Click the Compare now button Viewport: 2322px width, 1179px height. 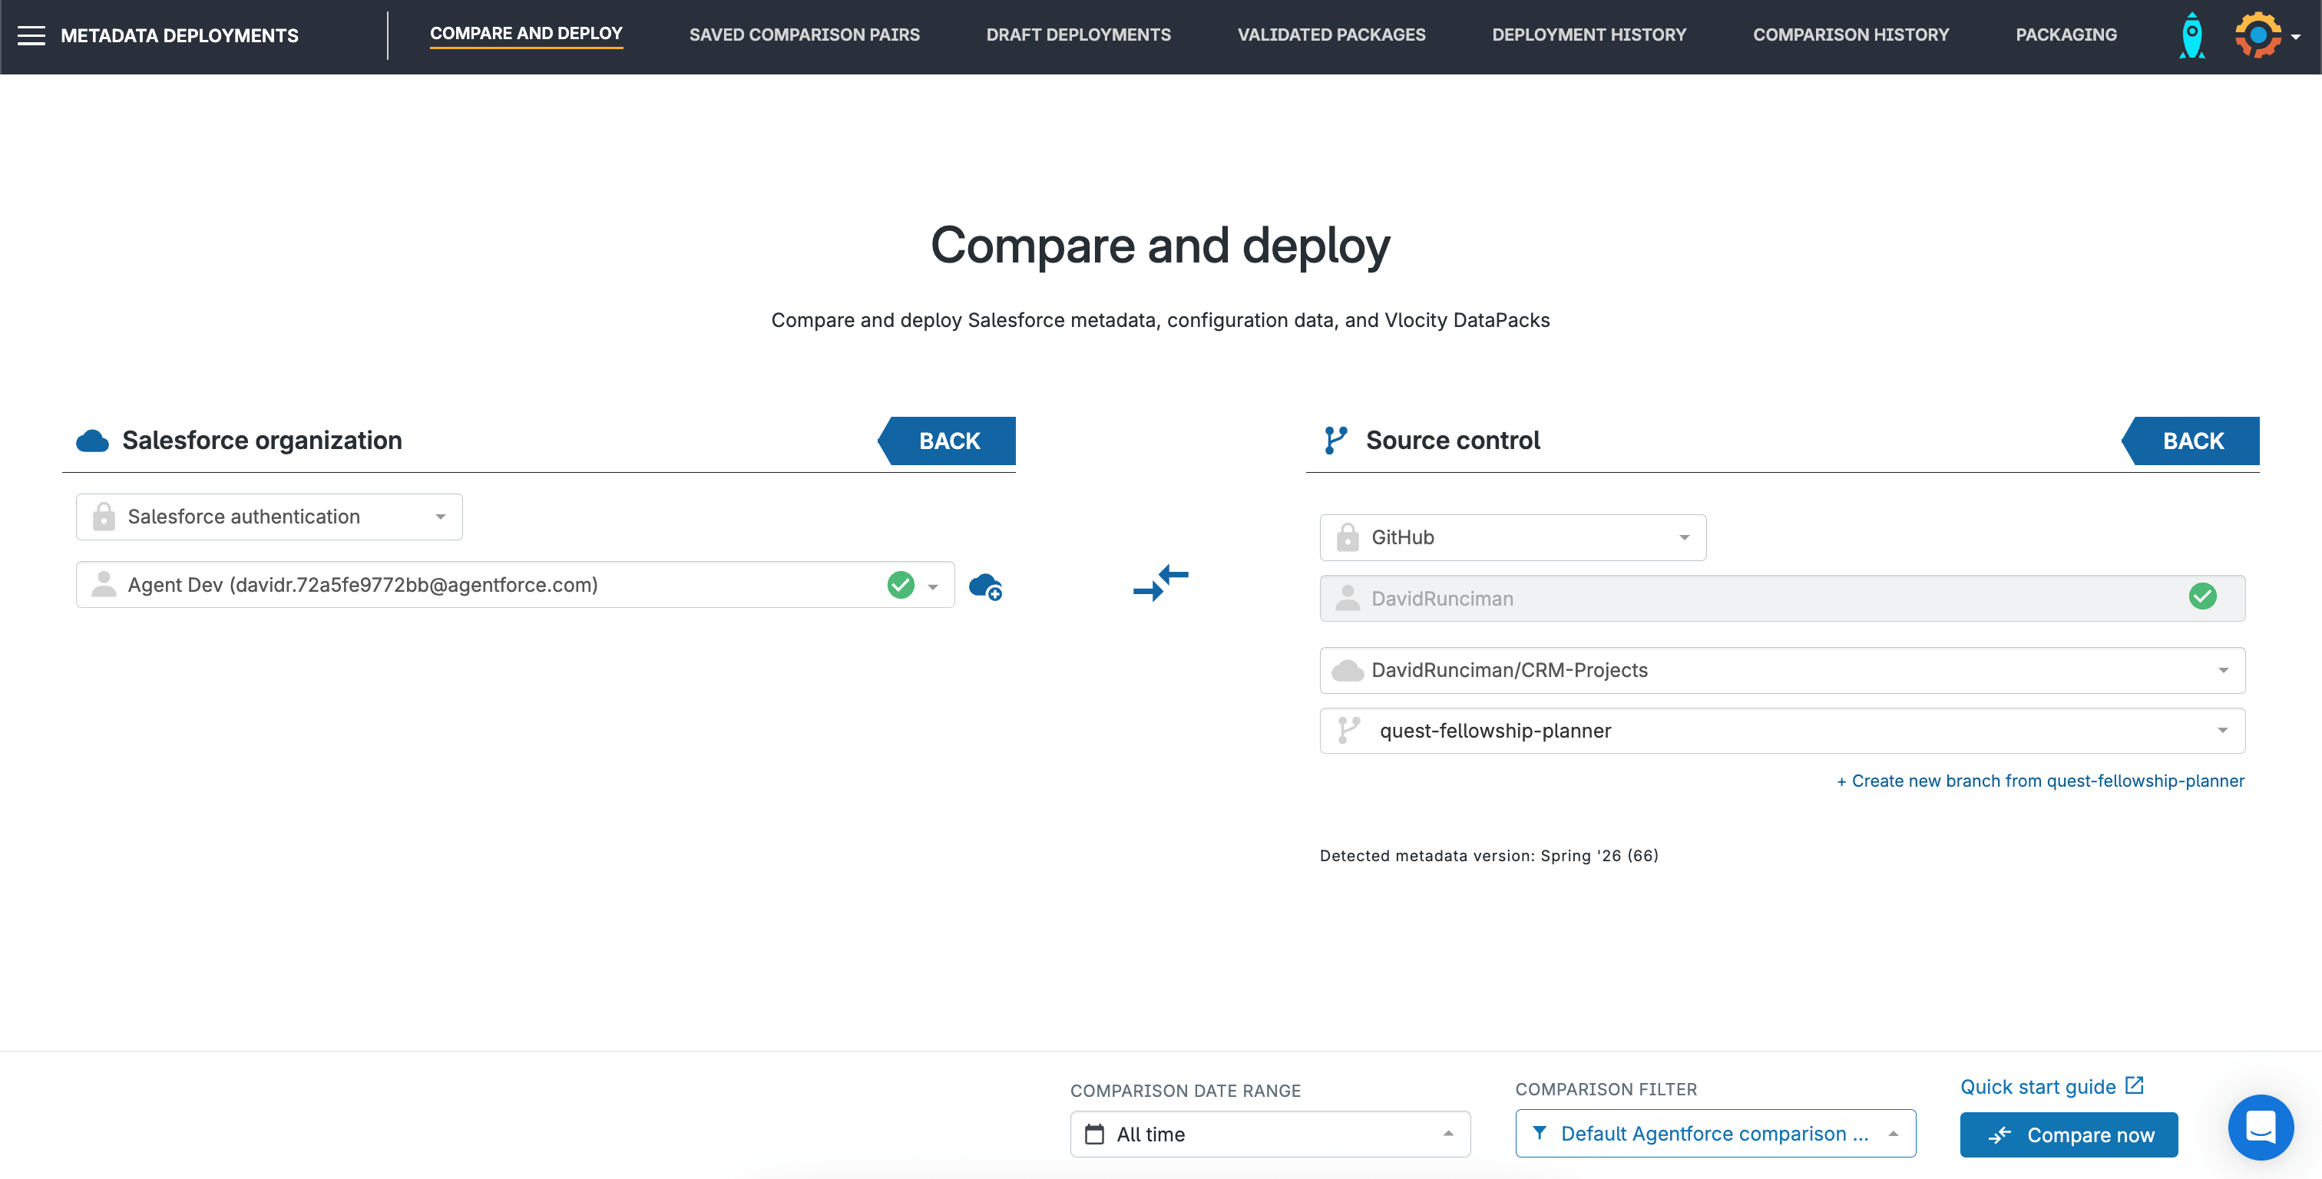pyautogui.click(x=2069, y=1134)
